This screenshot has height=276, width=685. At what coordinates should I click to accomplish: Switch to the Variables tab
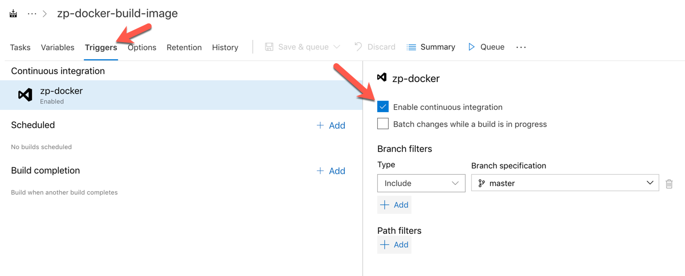[58, 47]
